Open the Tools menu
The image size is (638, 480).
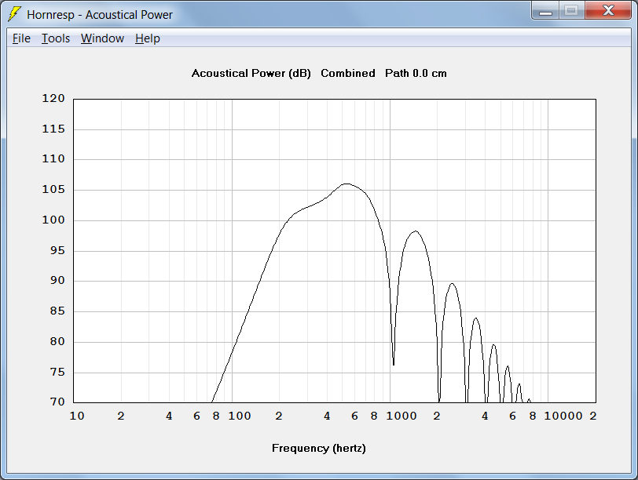56,38
